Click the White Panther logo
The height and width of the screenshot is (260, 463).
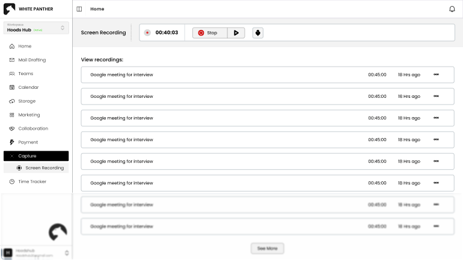(x=10, y=9)
